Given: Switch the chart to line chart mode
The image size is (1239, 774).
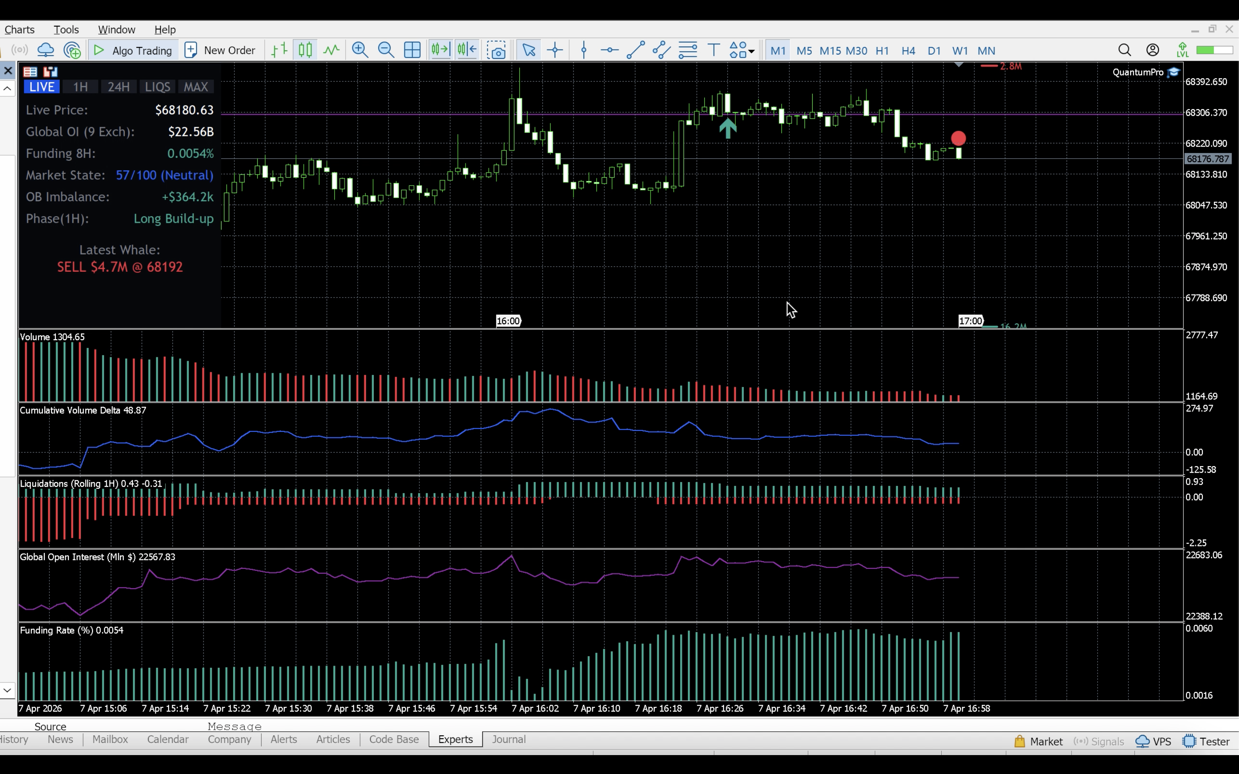Looking at the screenshot, I should [x=330, y=49].
